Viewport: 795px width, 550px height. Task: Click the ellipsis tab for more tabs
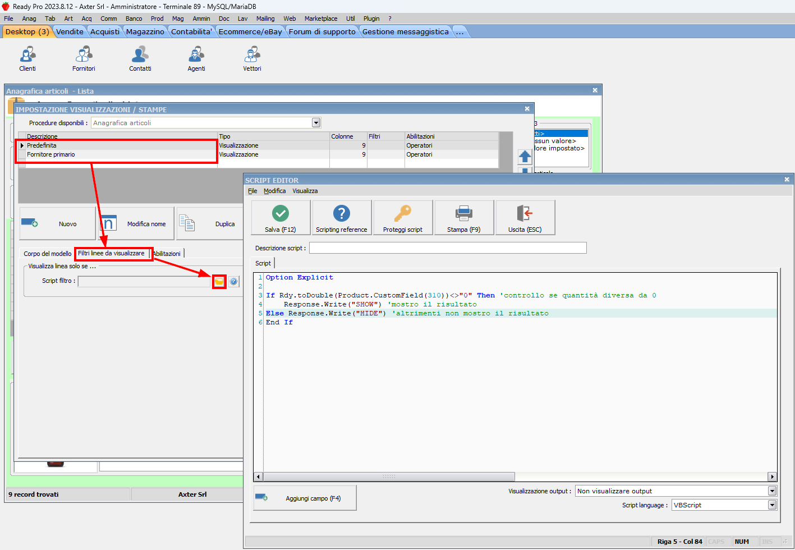pyautogui.click(x=459, y=31)
